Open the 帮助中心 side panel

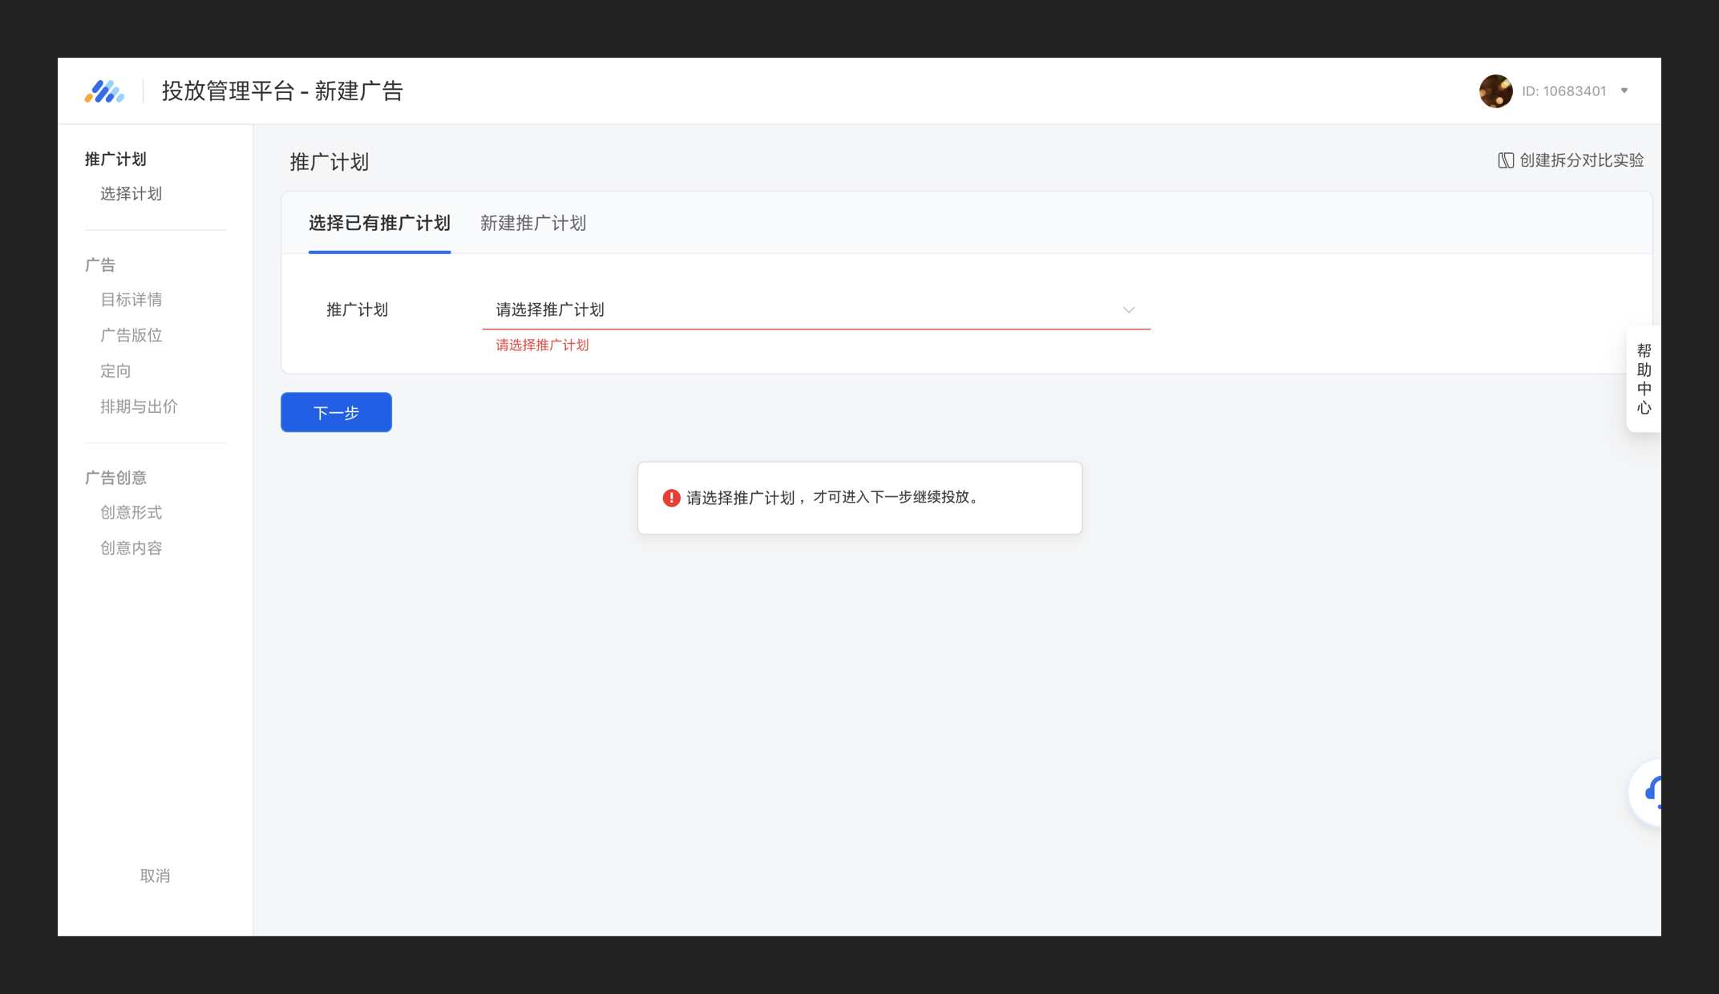(x=1644, y=378)
